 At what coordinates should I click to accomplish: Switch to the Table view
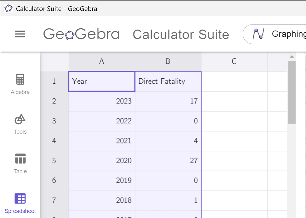coord(20,164)
